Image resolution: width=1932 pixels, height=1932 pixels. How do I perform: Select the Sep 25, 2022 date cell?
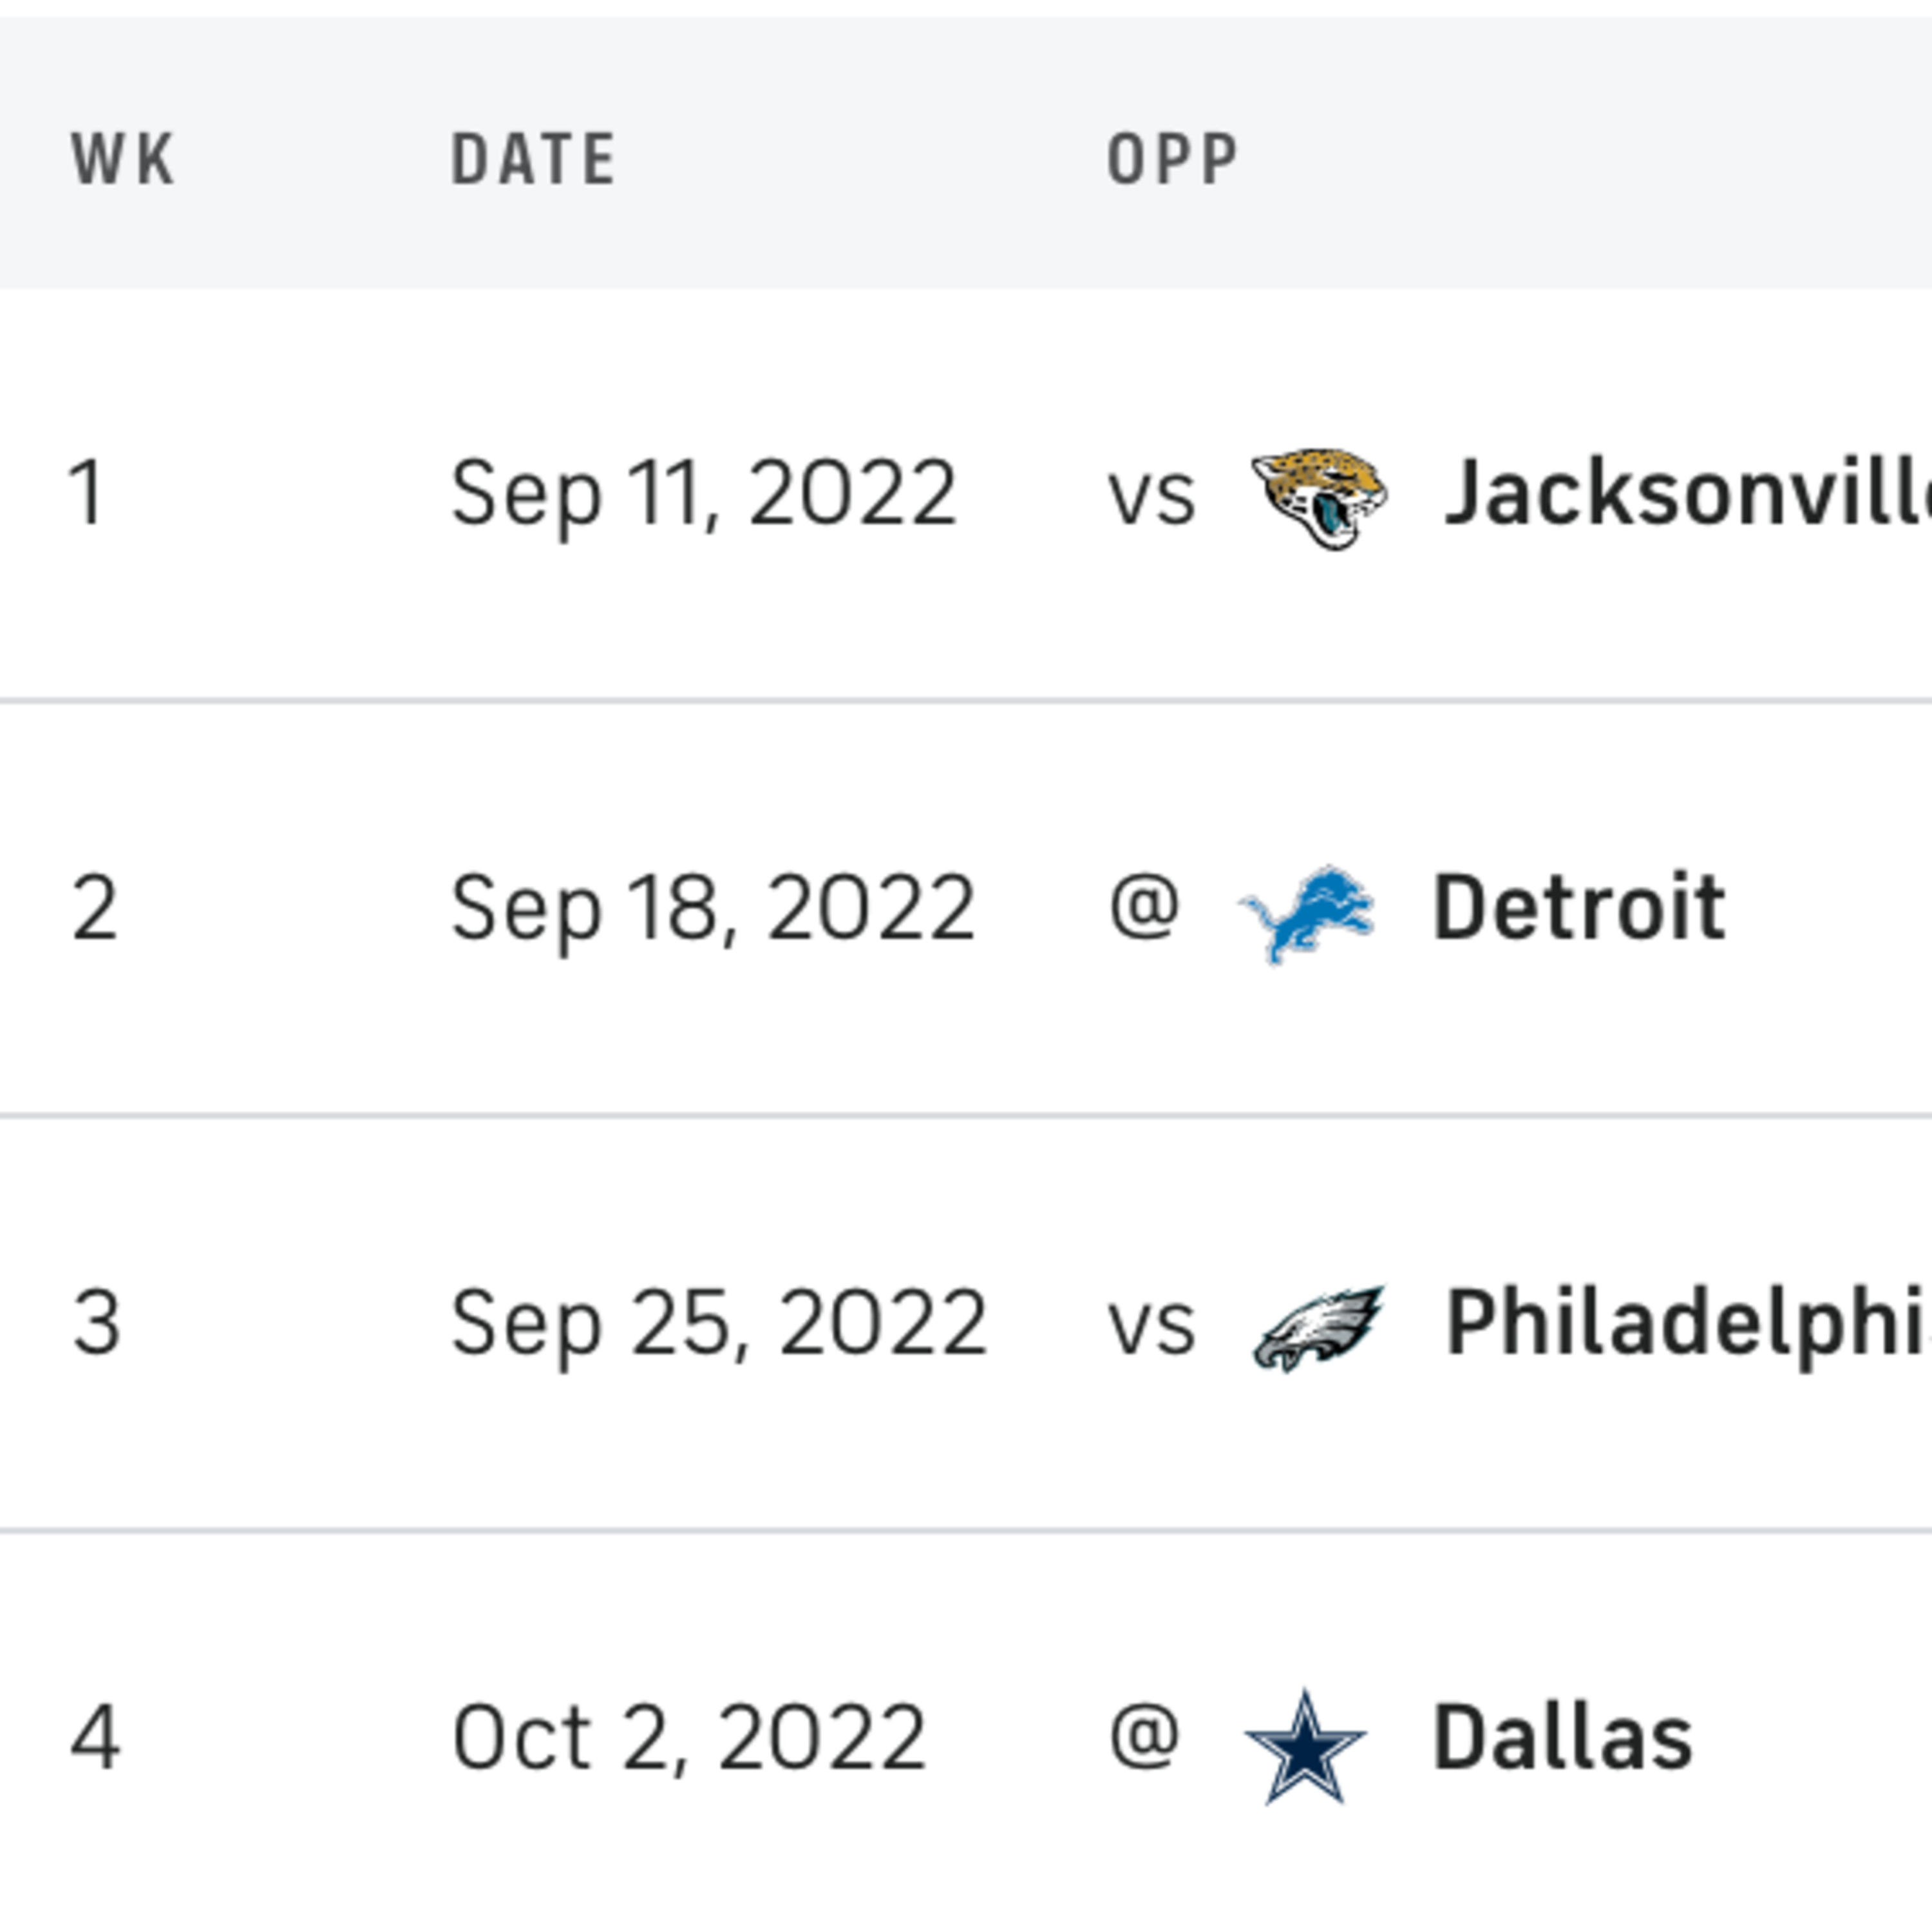click(x=718, y=1323)
